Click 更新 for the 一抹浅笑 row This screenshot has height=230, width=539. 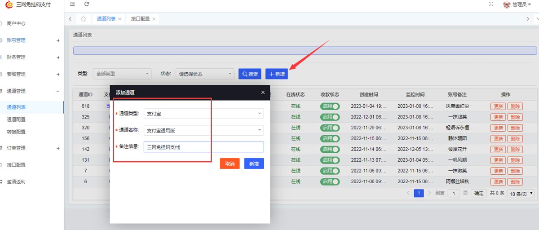pos(498,117)
